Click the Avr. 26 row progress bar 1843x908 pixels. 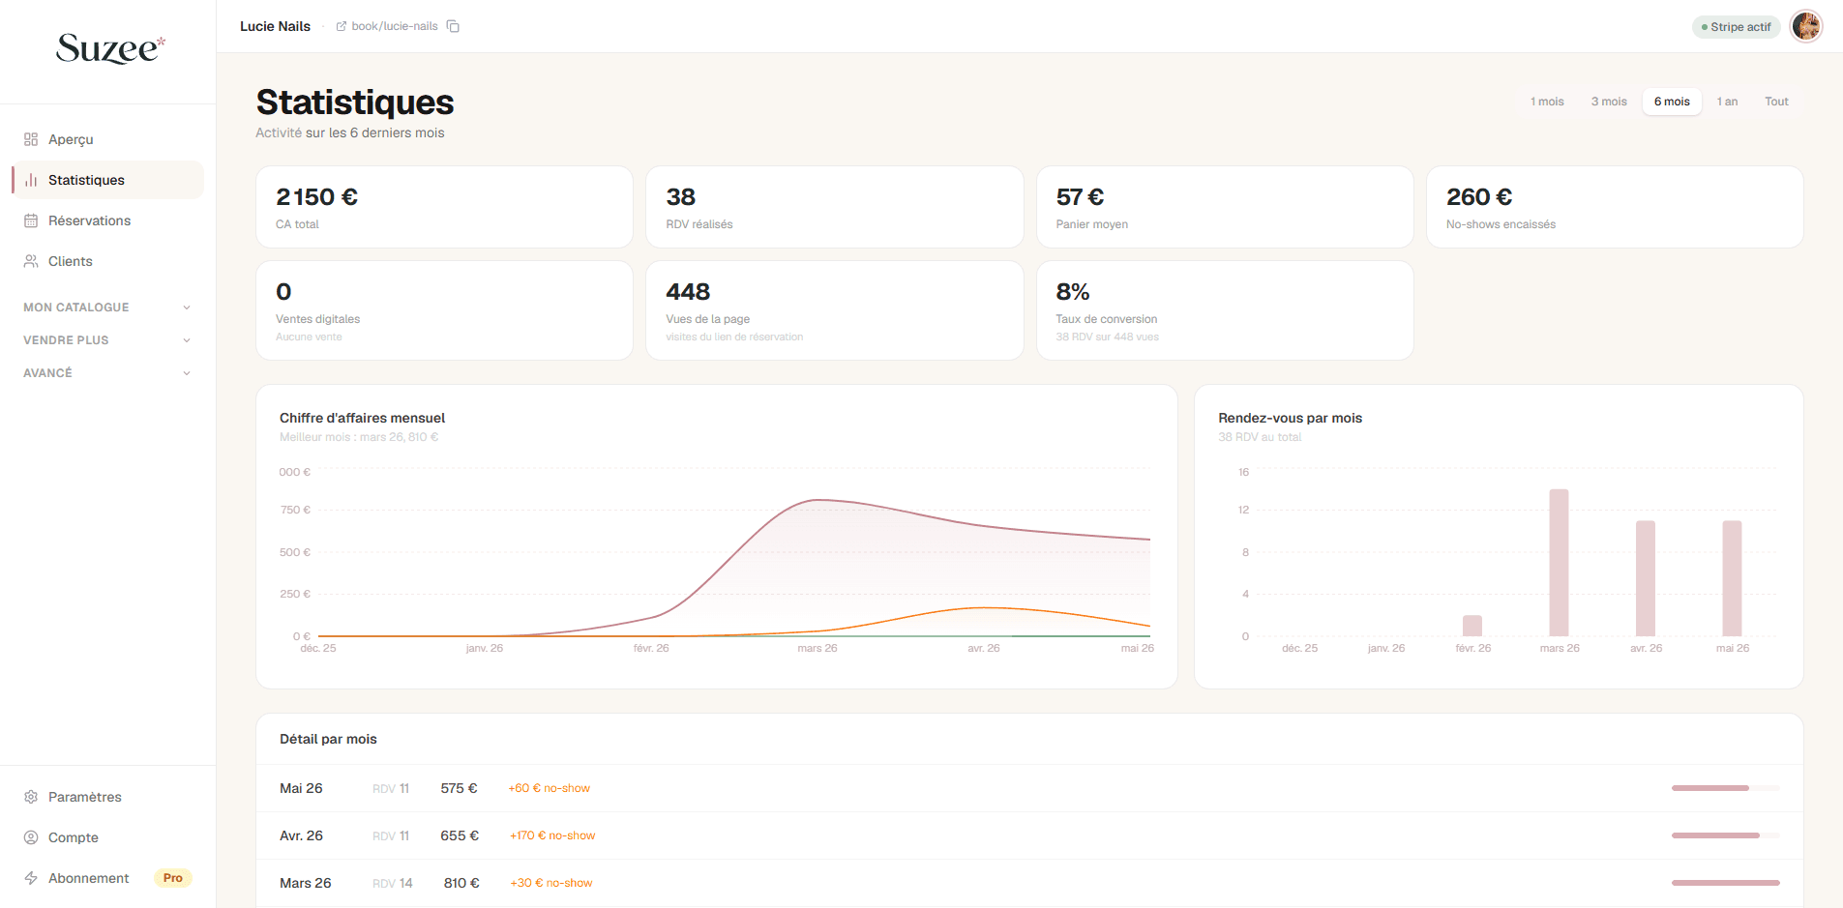coord(1725,835)
